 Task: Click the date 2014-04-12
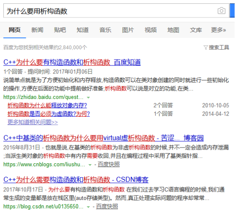click(215, 114)
